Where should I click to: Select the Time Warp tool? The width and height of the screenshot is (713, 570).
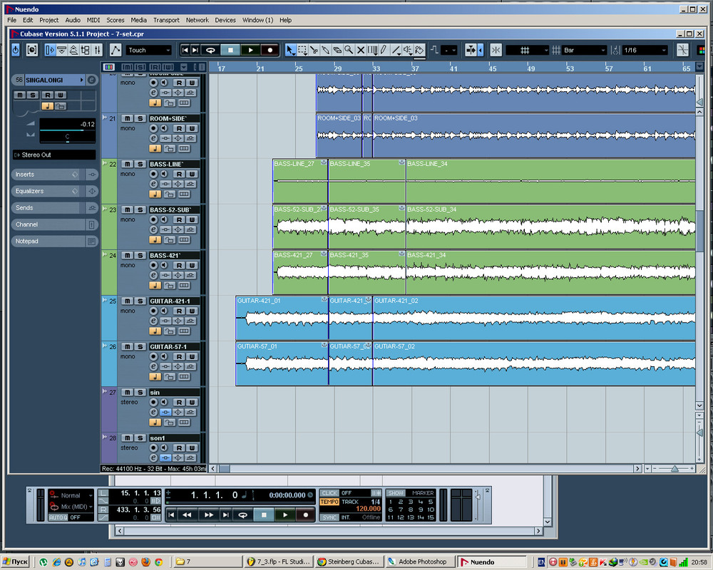pyautogui.click(x=372, y=50)
